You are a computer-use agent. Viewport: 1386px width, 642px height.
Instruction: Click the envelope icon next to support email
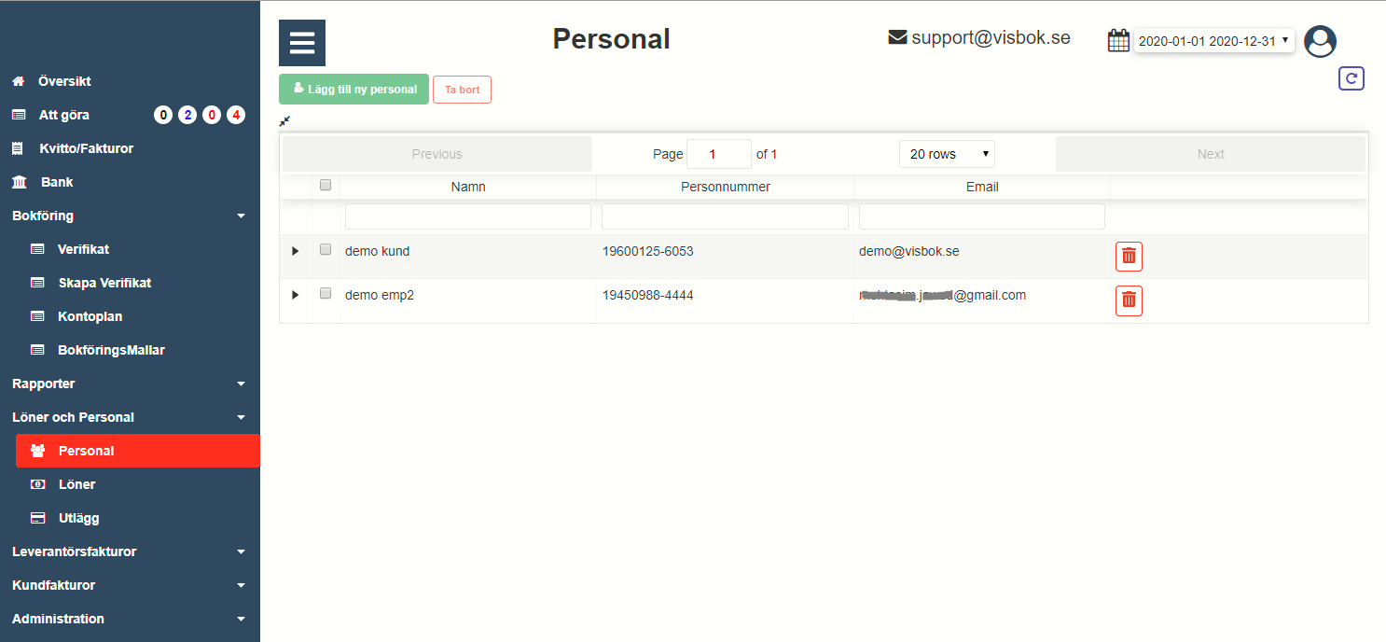(x=897, y=38)
